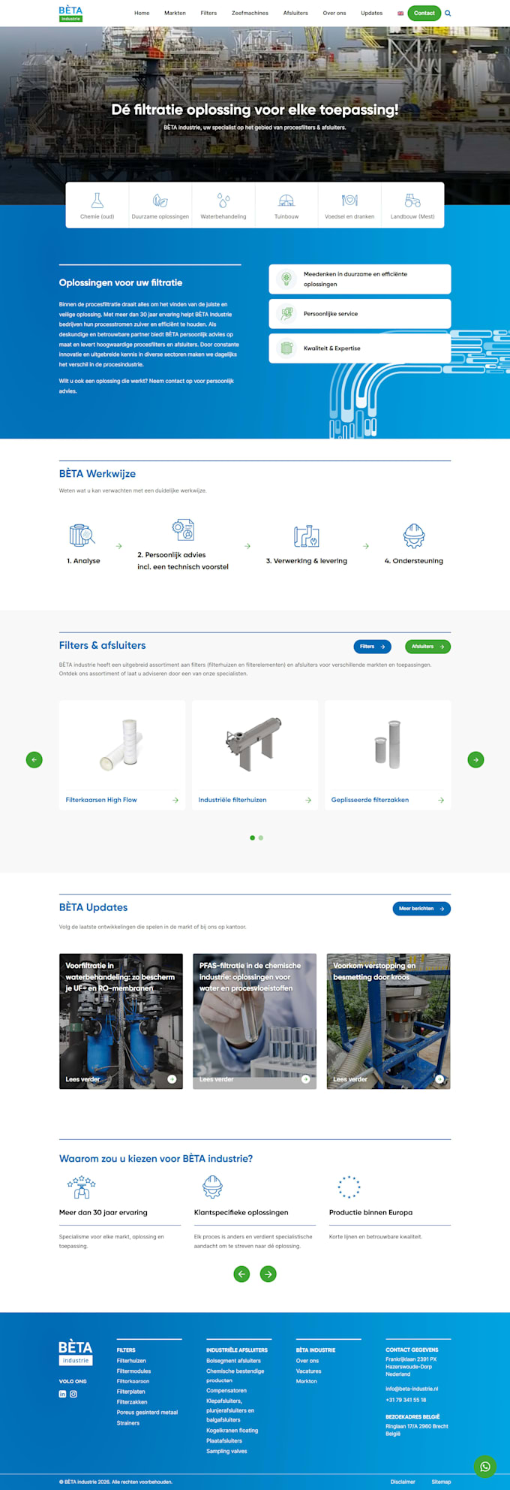Select the Duurzame oplossingen market tile

tap(160, 205)
